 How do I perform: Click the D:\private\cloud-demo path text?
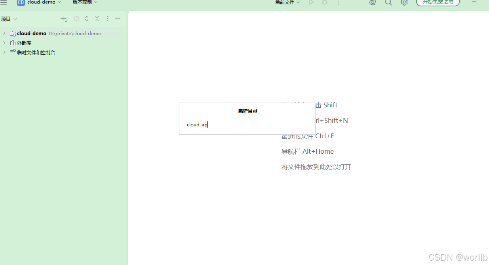coord(75,34)
